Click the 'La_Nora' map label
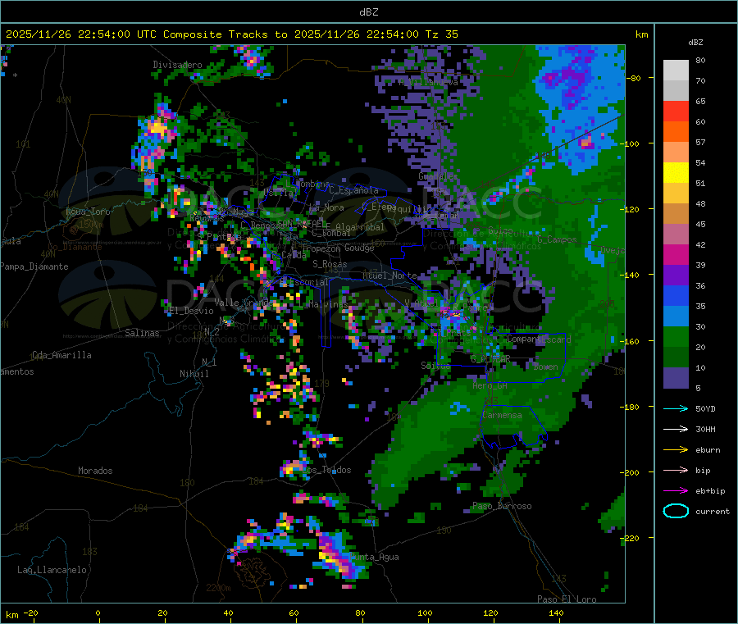Image resolution: width=738 pixels, height=624 pixels. point(326,207)
